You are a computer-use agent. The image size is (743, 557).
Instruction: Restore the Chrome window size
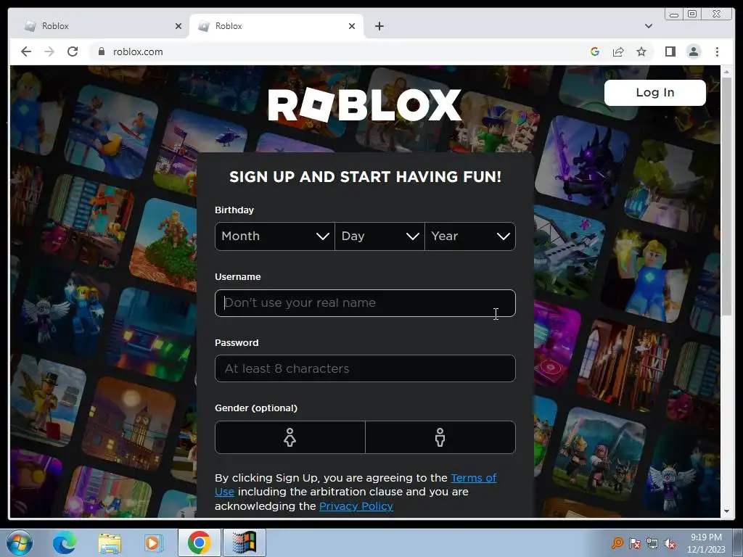(x=691, y=15)
